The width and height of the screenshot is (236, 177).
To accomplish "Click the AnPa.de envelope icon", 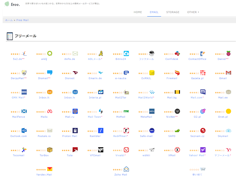I will tap(75, 53).
